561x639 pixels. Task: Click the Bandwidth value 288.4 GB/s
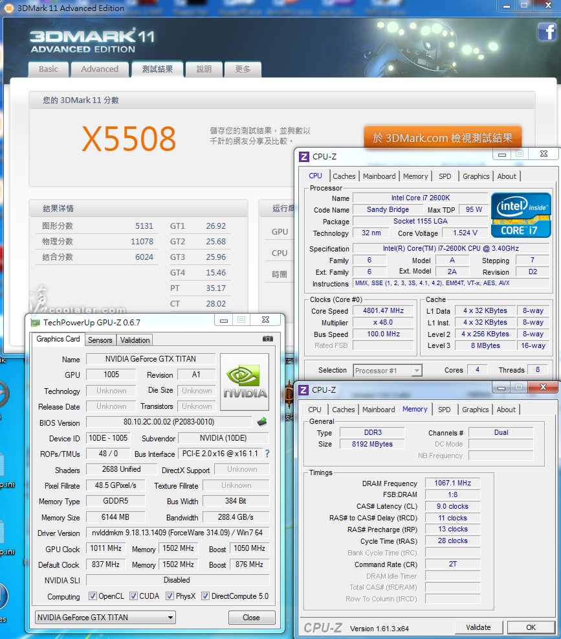(x=236, y=517)
